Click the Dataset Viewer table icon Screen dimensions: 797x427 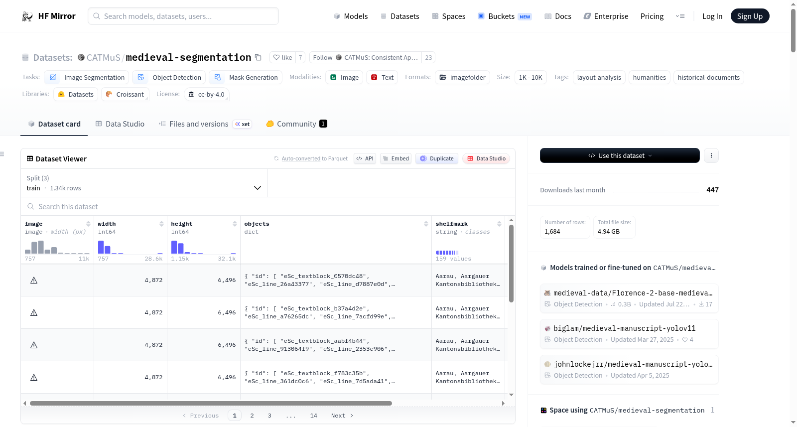point(30,158)
